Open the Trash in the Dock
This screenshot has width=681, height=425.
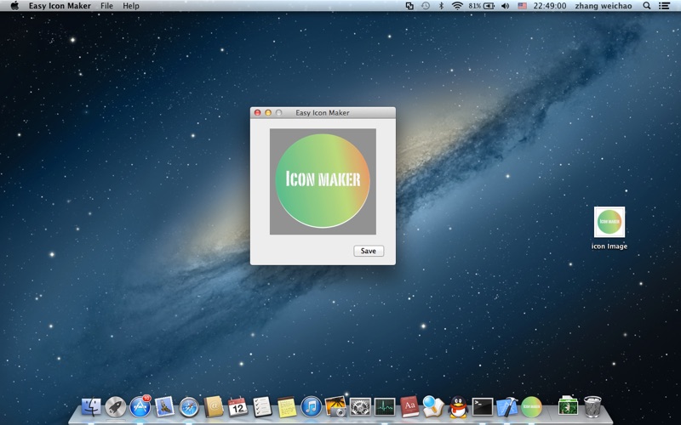pyautogui.click(x=593, y=407)
